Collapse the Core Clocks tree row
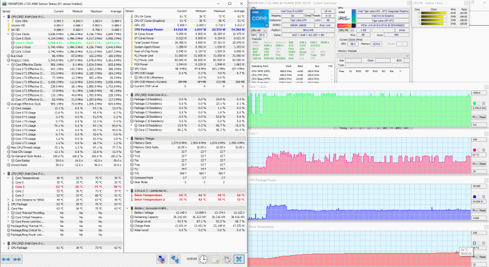489x267 pixels. click(8, 34)
